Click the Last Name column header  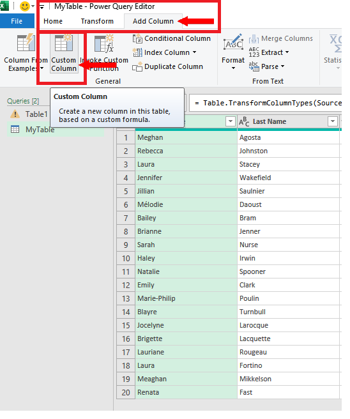(289, 121)
